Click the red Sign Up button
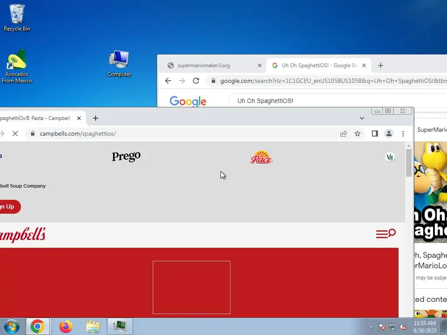This screenshot has height=335, width=447. pos(10,206)
